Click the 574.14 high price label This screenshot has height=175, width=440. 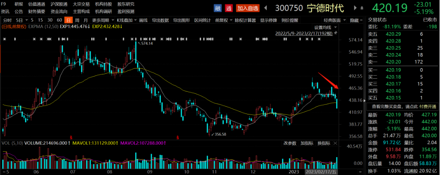[147, 44]
